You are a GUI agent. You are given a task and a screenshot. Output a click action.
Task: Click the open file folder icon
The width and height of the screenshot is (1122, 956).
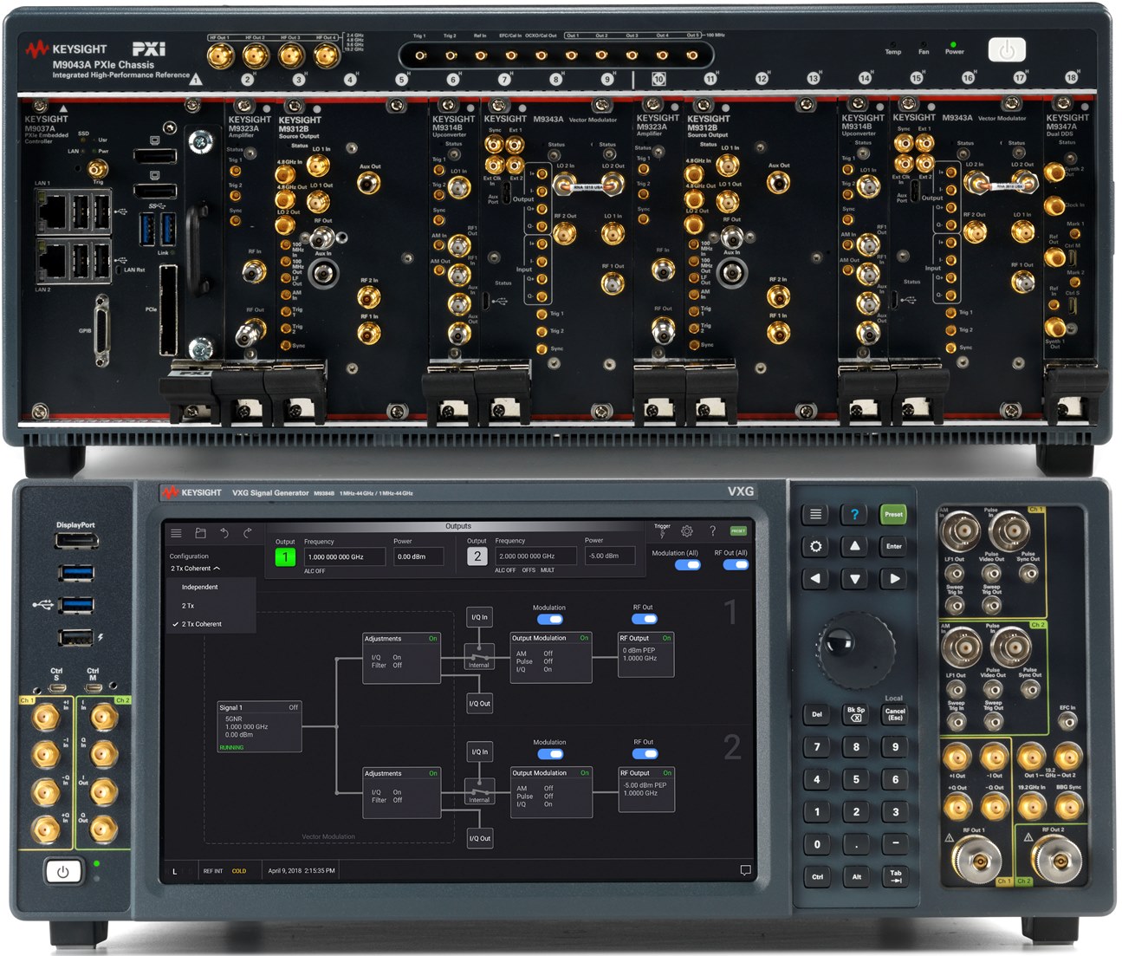coord(200,533)
